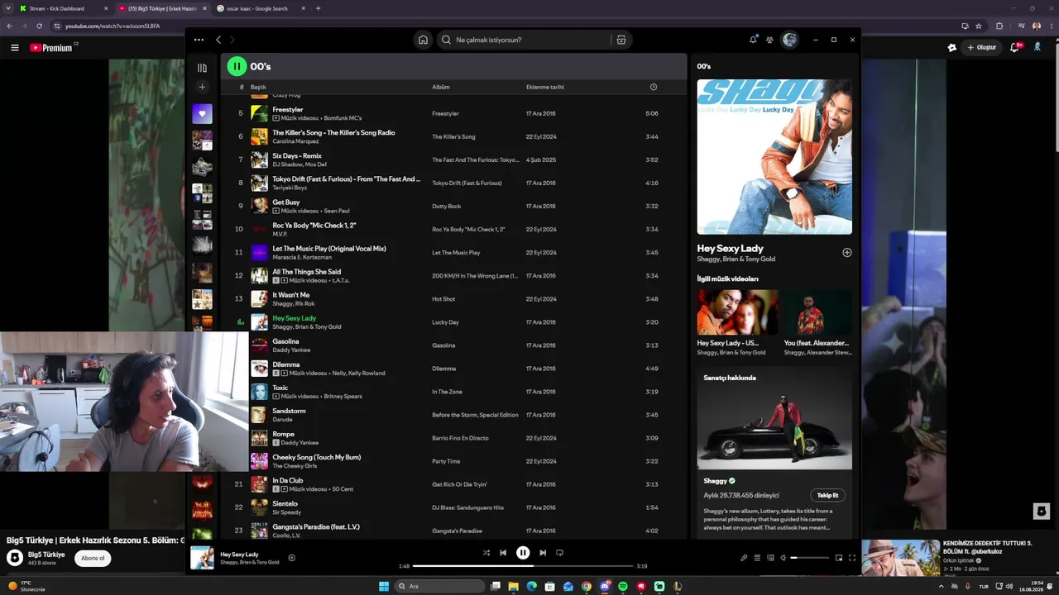Open the album link Dutty Rock
Screen dimensions: 1059x595
pos(447,206)
